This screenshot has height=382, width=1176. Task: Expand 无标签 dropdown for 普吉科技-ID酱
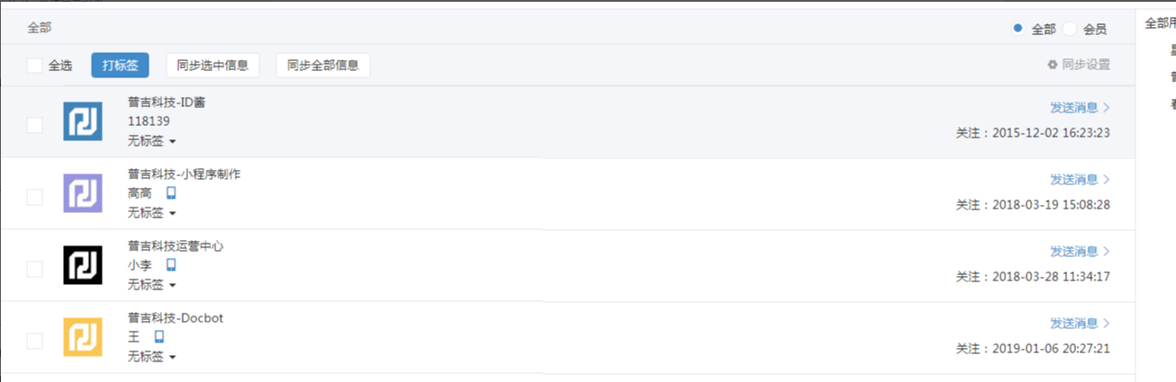click(151, 141)
